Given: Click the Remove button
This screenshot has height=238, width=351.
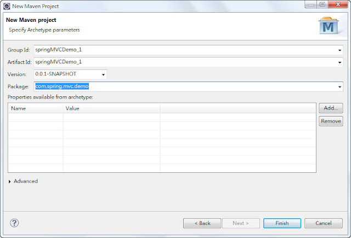Looking at the screenshot, I should pos(331,121).
